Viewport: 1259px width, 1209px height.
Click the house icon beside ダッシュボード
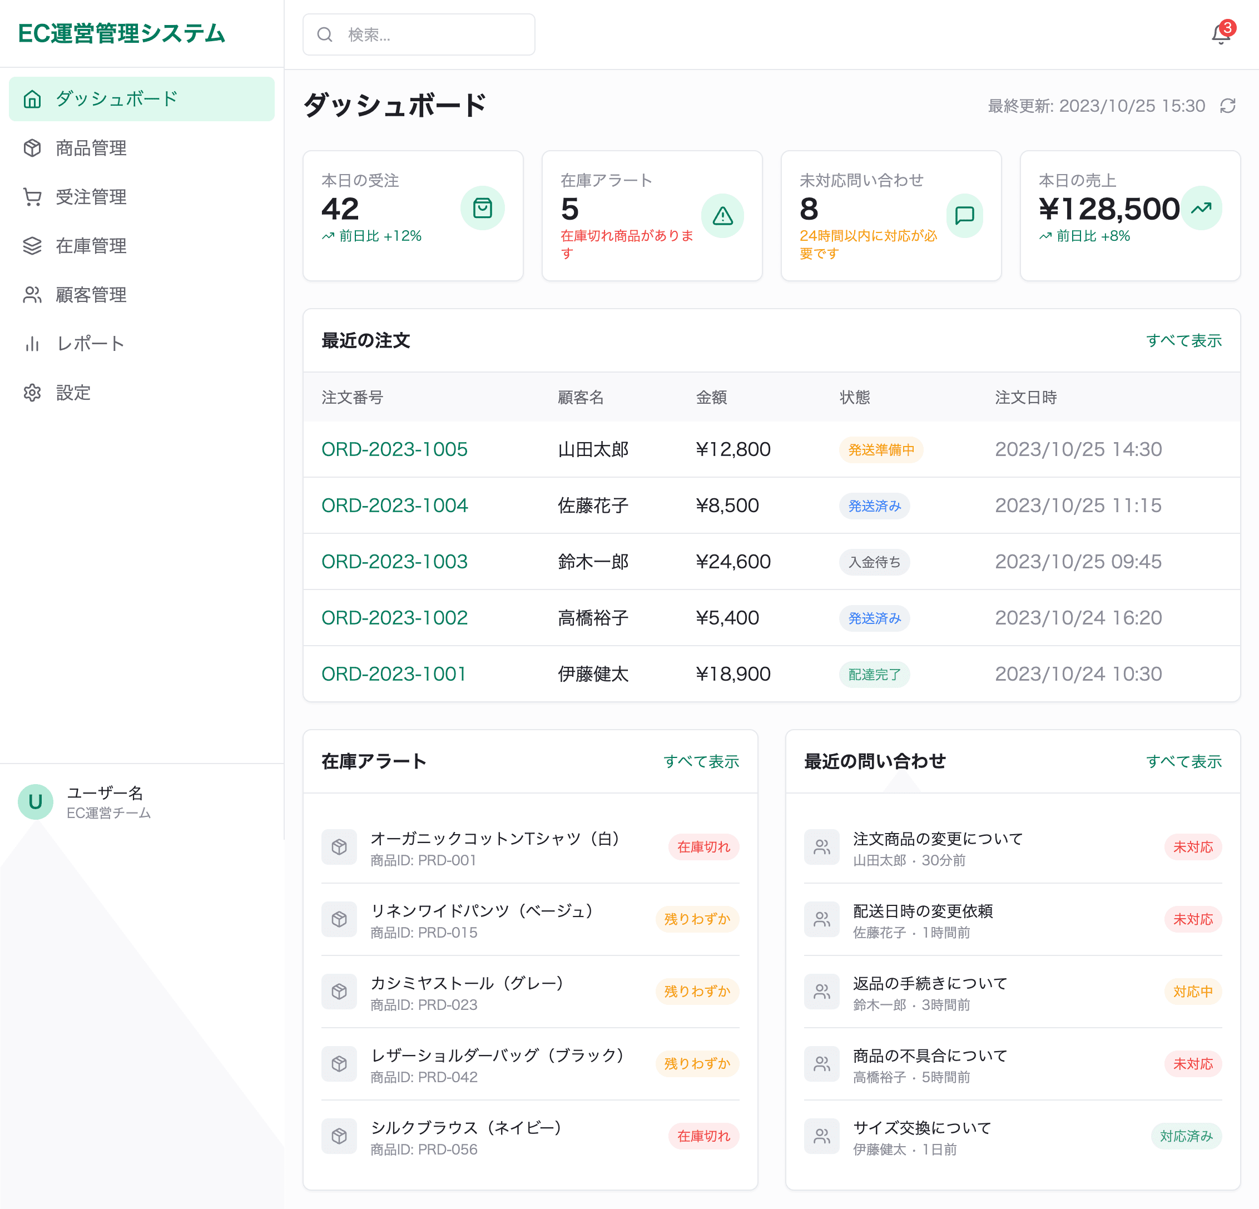32,99
